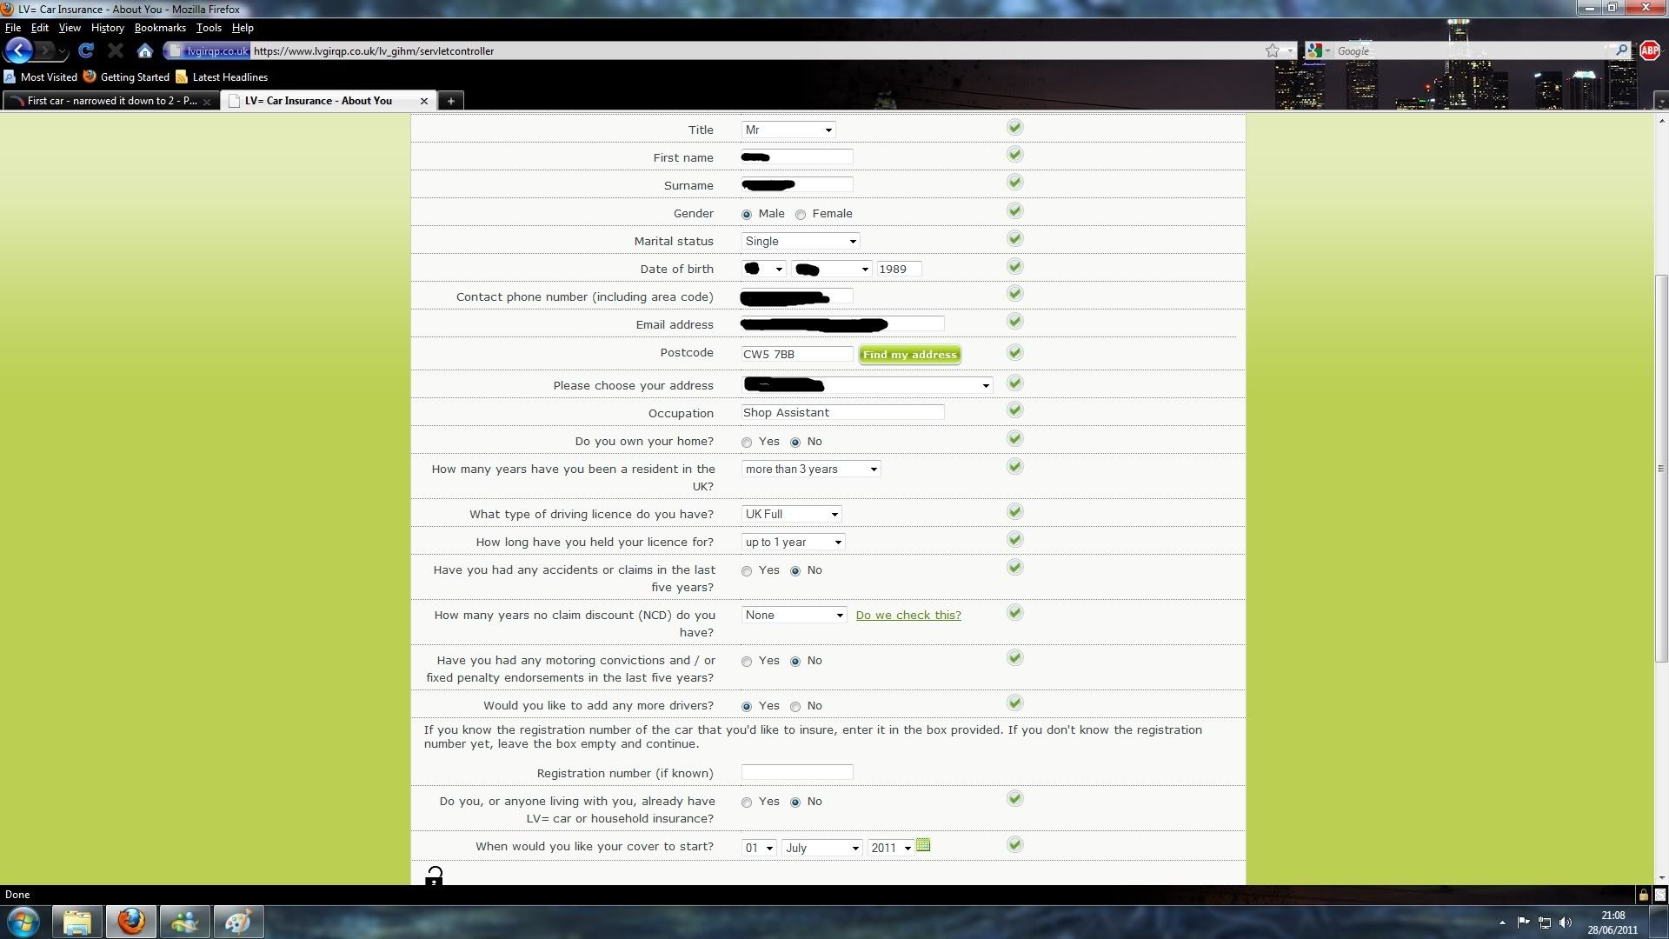Click the Occupation input field
The image size is (1669, 939).
842,412
